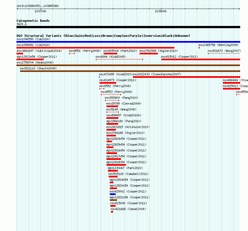Open dgv12815n54 (Cooper2011) variant
Image resolution: width=248 pixels, height=231 pixels.
126,145
